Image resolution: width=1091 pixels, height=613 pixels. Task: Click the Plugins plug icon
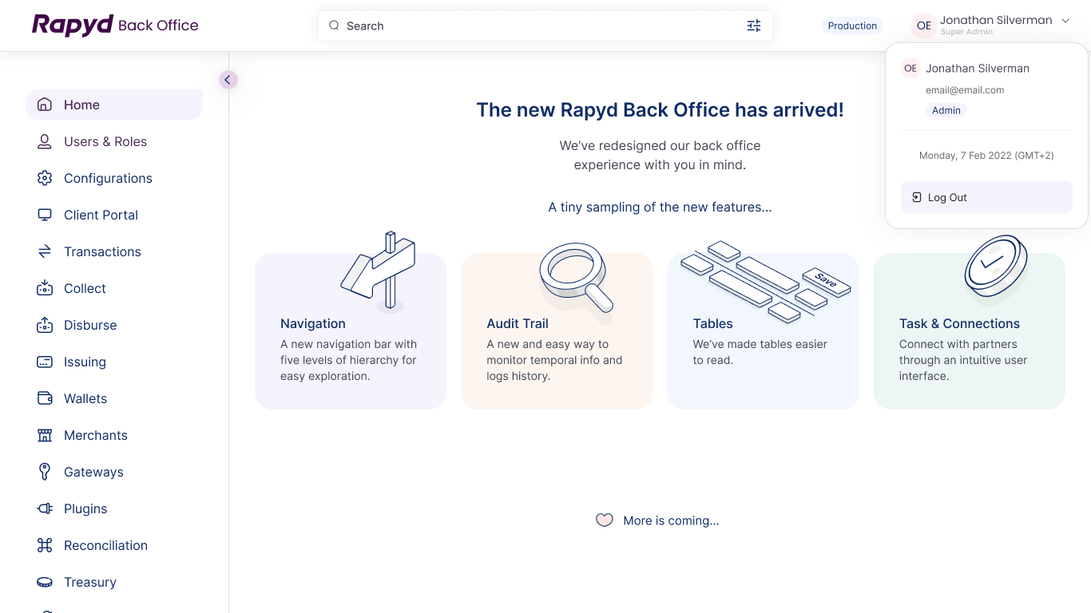coord(45,508)
